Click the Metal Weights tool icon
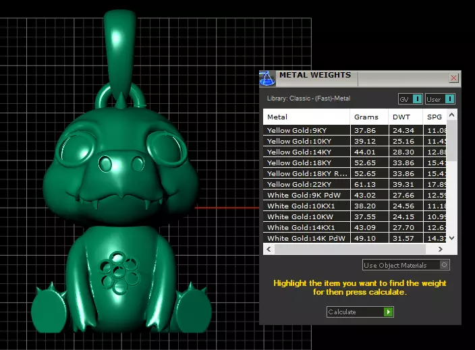475x350 pixels. [267, 79]
